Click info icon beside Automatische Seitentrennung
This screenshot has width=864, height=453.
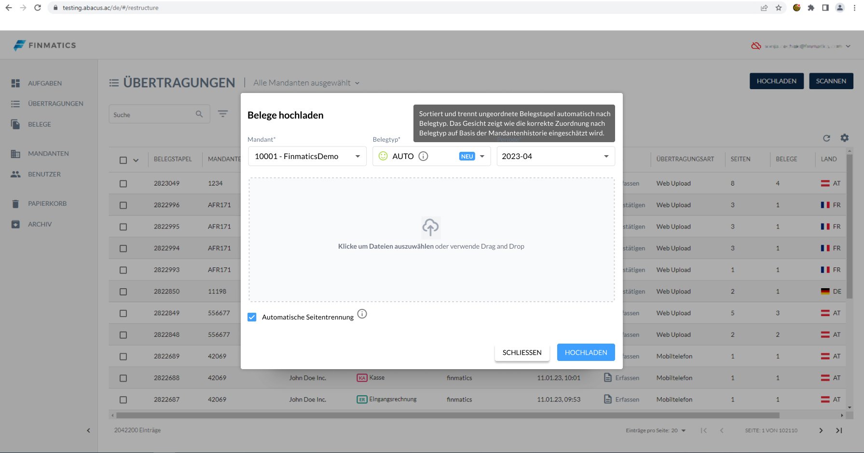[x=362, y=314]
